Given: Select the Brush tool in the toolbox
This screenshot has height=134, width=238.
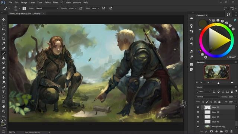Looking at the screenshot, I should (3, 53).
